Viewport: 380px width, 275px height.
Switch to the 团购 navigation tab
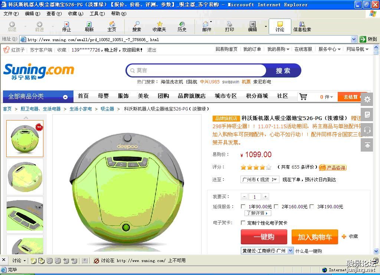click(163, 96)
